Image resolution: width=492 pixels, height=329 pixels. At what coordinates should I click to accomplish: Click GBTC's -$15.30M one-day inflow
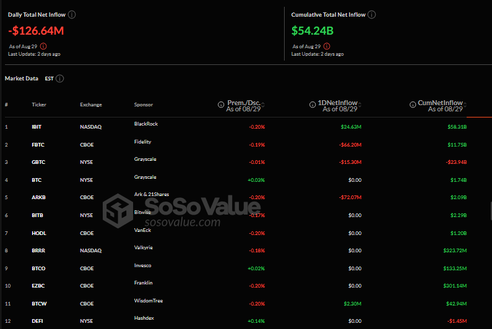tap(350, 162)
